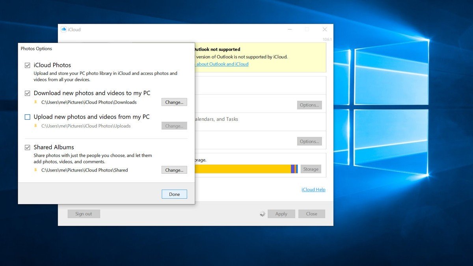Click the iCloud cloud logo in title bar

(x=63, y=29)
